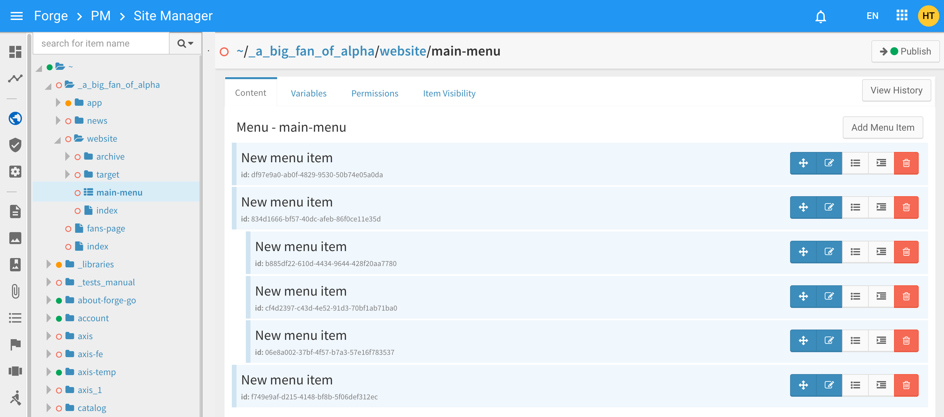Open the shield check security icon
Screen dimensions: 944x417
(15, 145)
